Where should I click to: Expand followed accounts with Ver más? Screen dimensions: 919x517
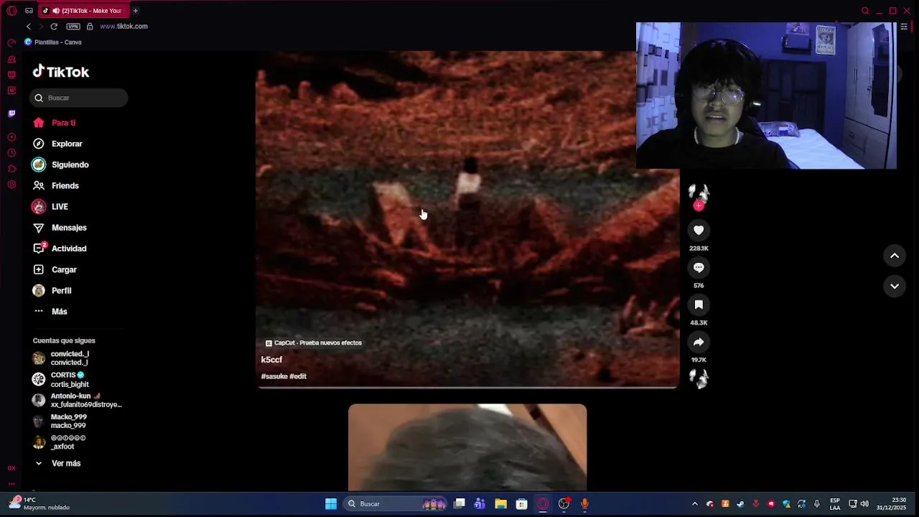57,463
